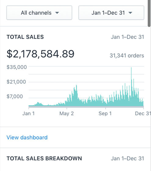Click the arrow icon beside Jan 1–Dec 31
Image resolution: width=151 pixels, height=171 pixels.
[130, 13]
